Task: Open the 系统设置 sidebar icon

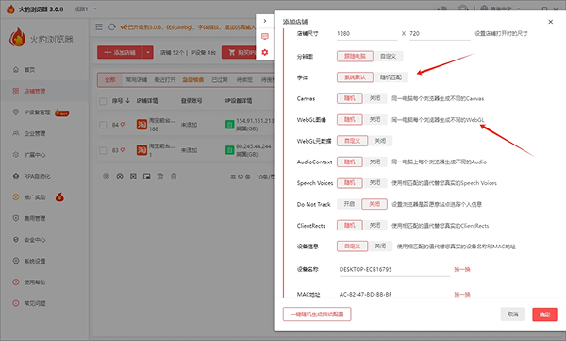Action: [x=15, y=261]
